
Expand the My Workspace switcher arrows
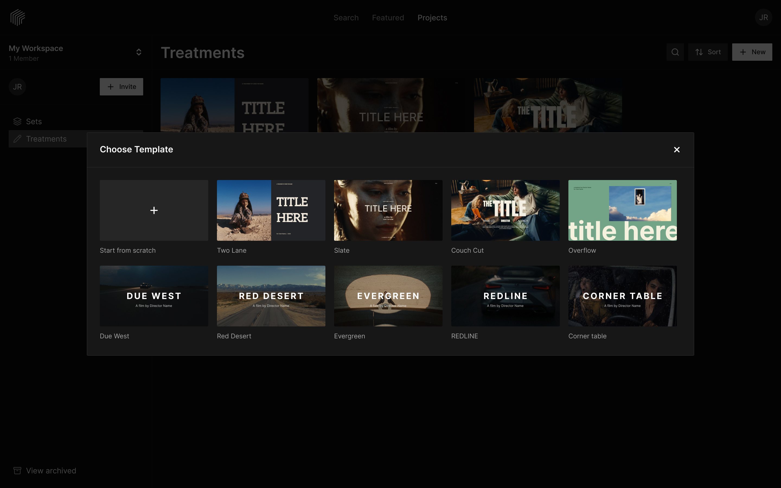click(x=139, y=52)
